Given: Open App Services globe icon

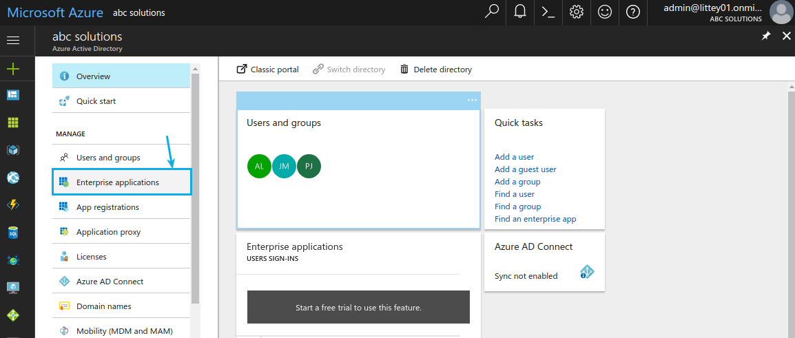Looking at the screenshot, I should coord(13,178).
